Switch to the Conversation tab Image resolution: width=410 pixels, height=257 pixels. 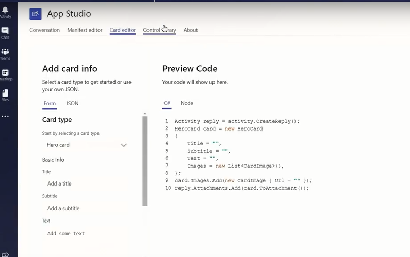click(44, 30)
